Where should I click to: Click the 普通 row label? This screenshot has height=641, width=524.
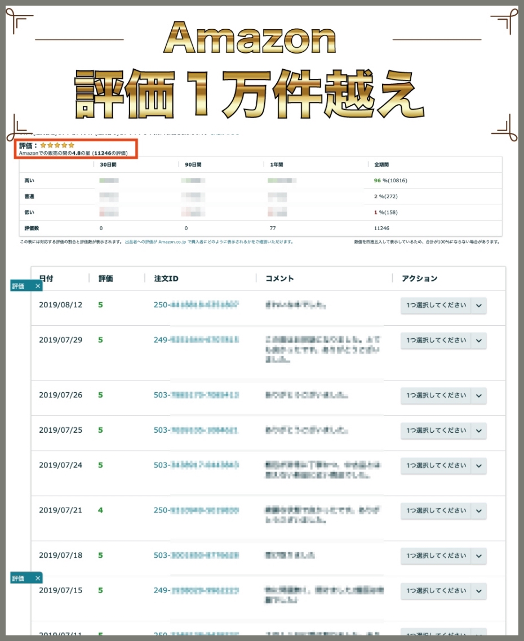pos(29,196)
